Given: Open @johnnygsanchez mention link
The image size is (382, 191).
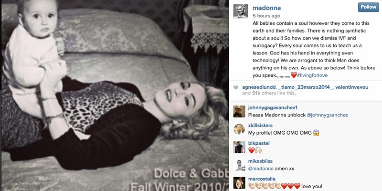Looking at the screenshot, I should pyautogui.click(x=327, y=115).
